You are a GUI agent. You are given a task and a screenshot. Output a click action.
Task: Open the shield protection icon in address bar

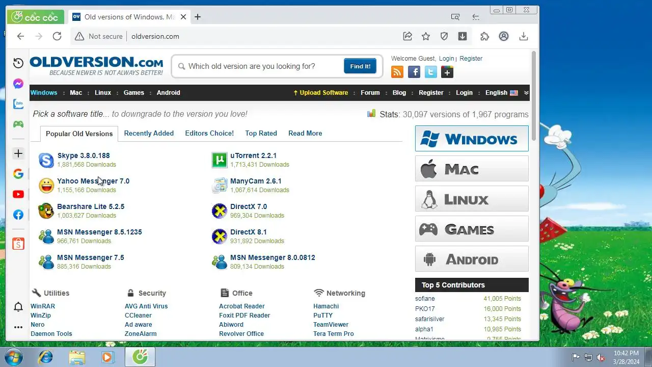click(444, 36)
